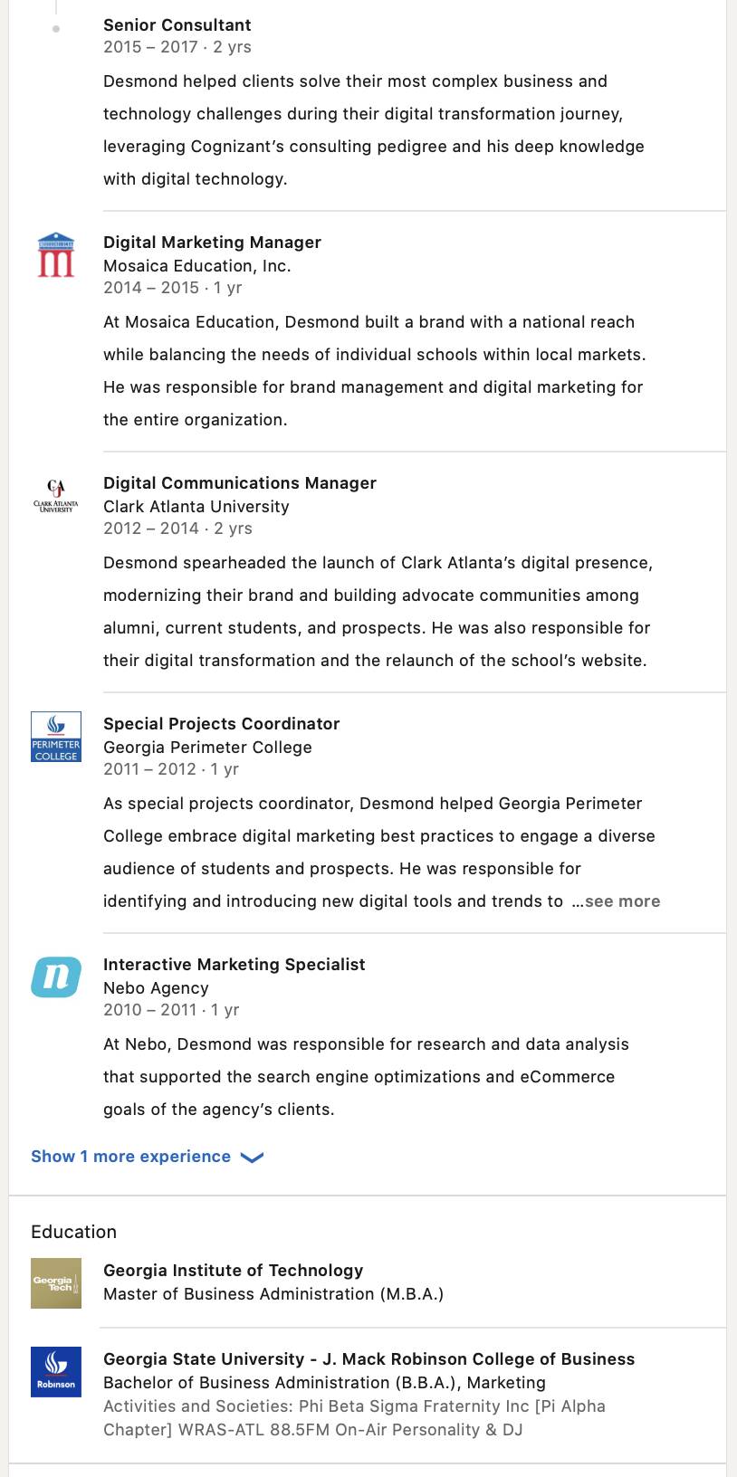The image size is (737, 1477).
Task: Open the Clark Atlanta University logo
Action: pos(56,495)
